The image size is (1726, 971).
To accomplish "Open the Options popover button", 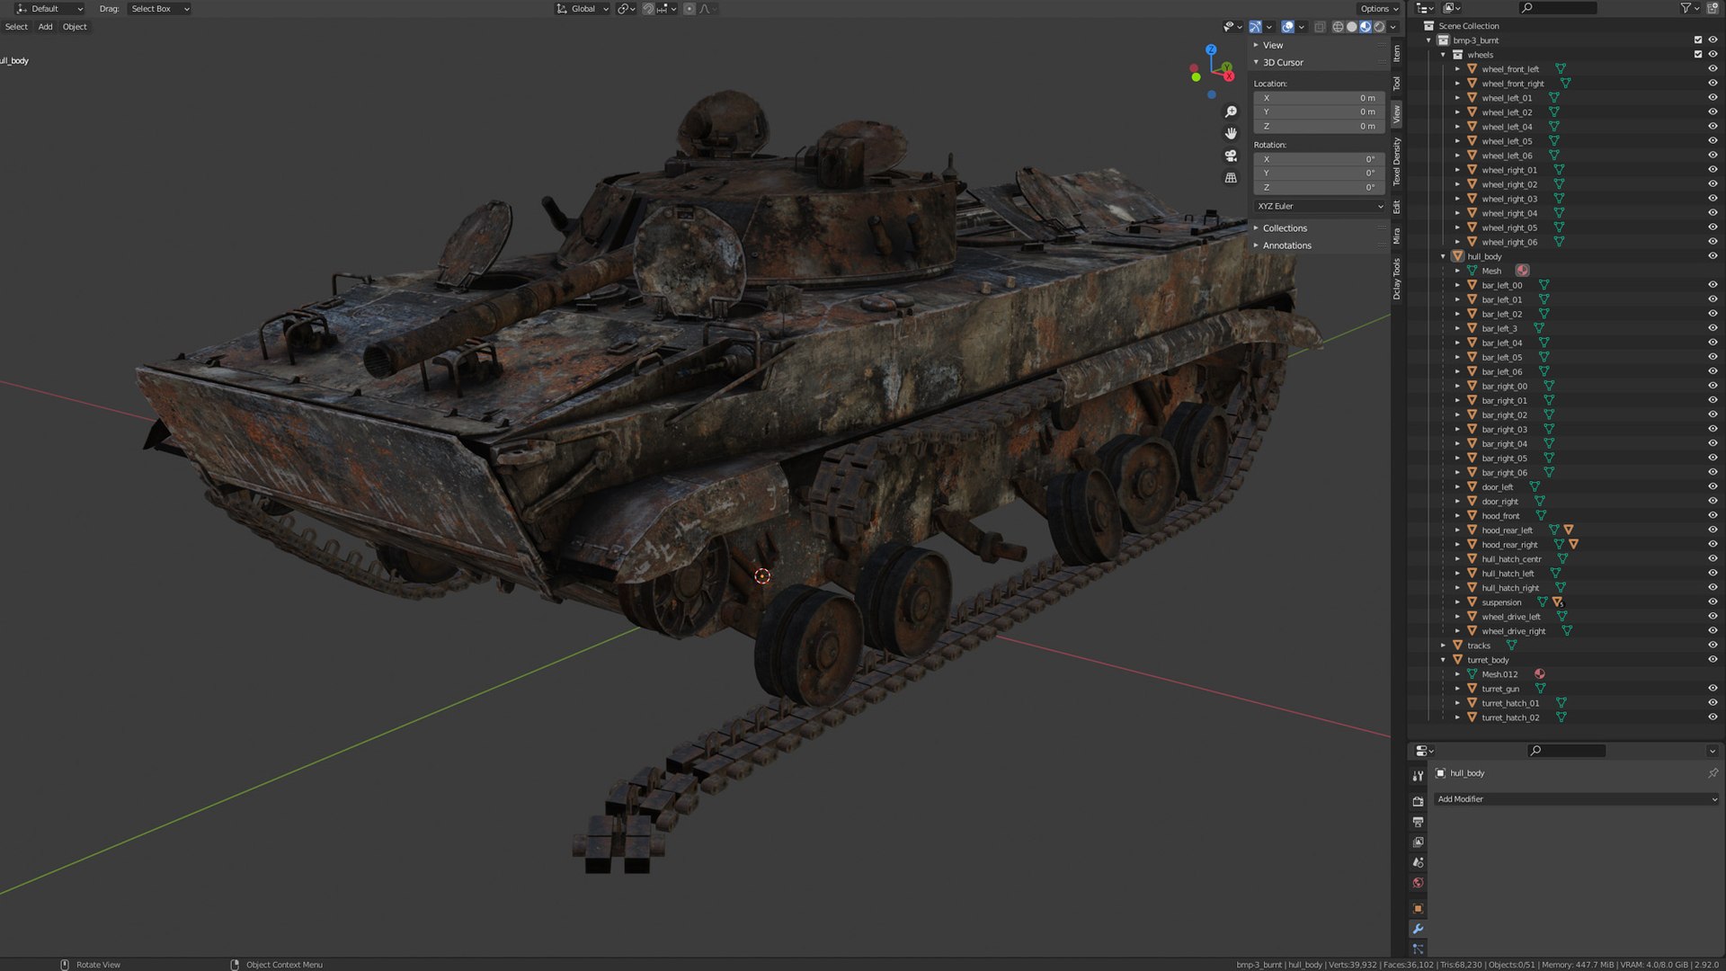I will (x=1378, y=9).
